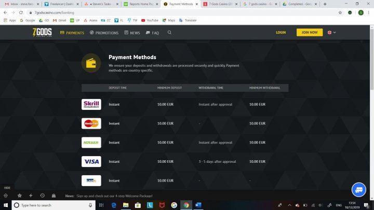Click the star favorites icon in bottom bar
Screen dimensions: 374x210
pos(20,195)
